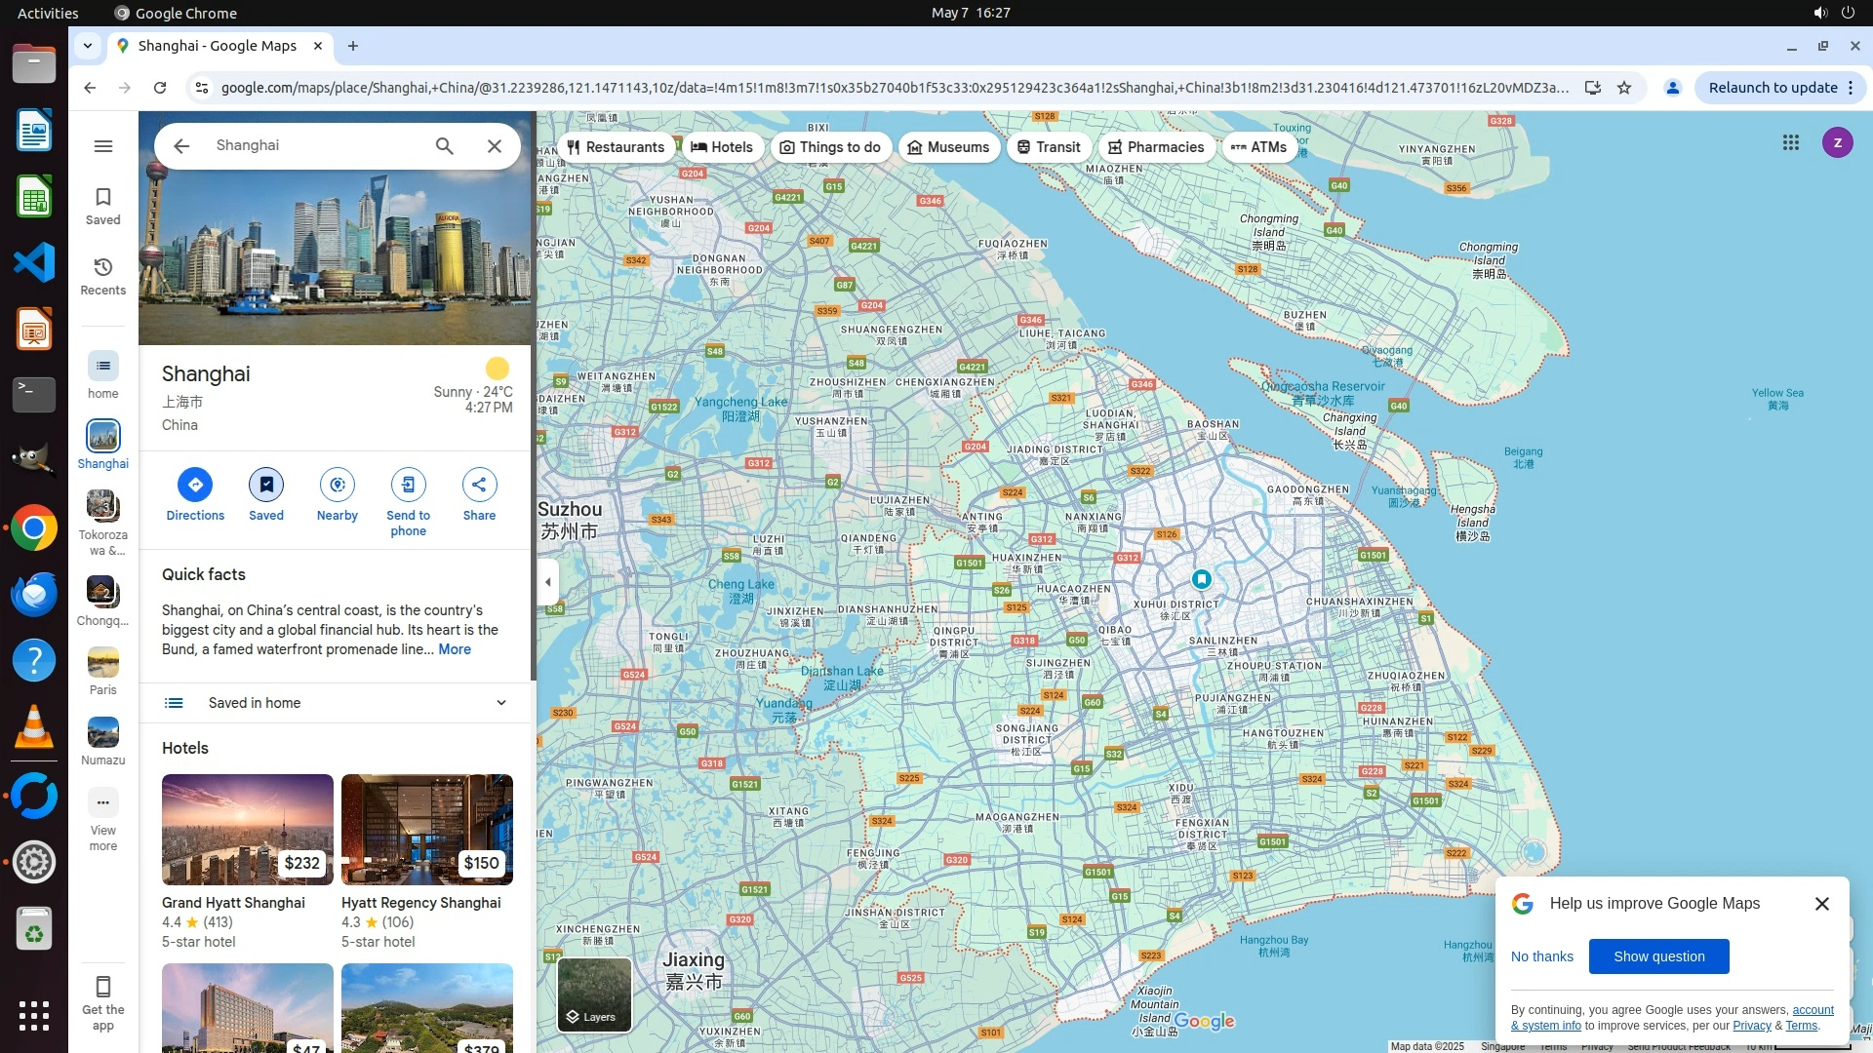The height and width of the screenshot is (1053, 1873).
Task: Select the Restaurants category chip
Action: pos(616,147)
